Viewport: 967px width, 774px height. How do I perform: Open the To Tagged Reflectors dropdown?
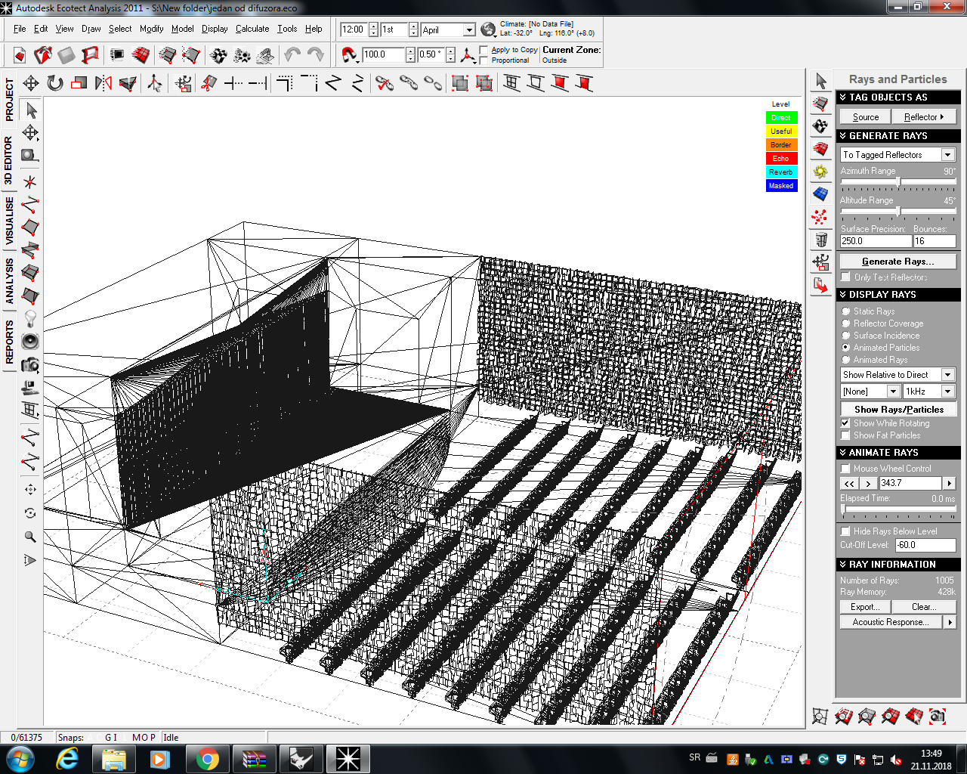pos(898,154)
